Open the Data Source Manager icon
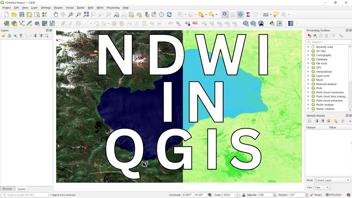352x198 pixels. tap(7, 24)
